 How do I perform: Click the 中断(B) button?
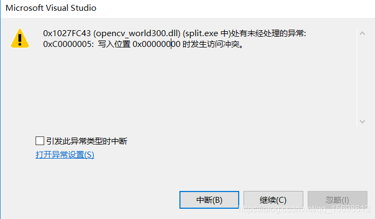tap(209, 200)
